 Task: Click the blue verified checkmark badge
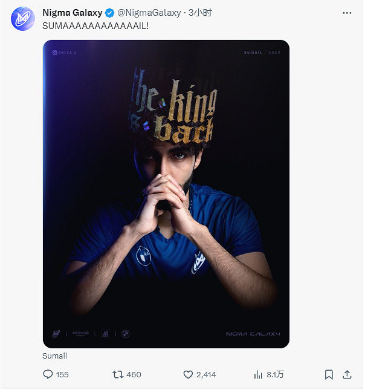click(x=110, y=13)
